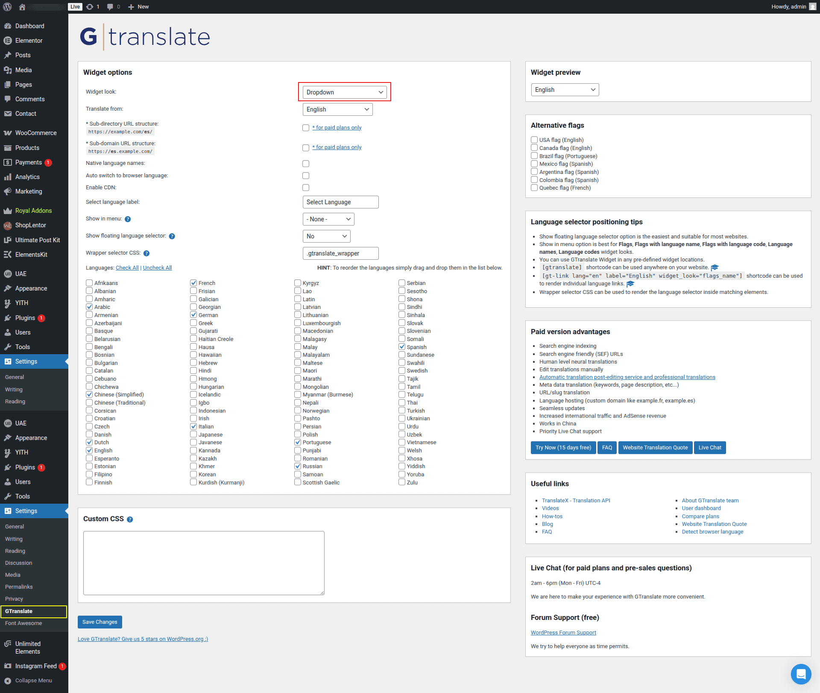The height and width of the screenshot is (693, 820).
Task: Click help icon beside Wrapper selector CSS
Action: 146,253
